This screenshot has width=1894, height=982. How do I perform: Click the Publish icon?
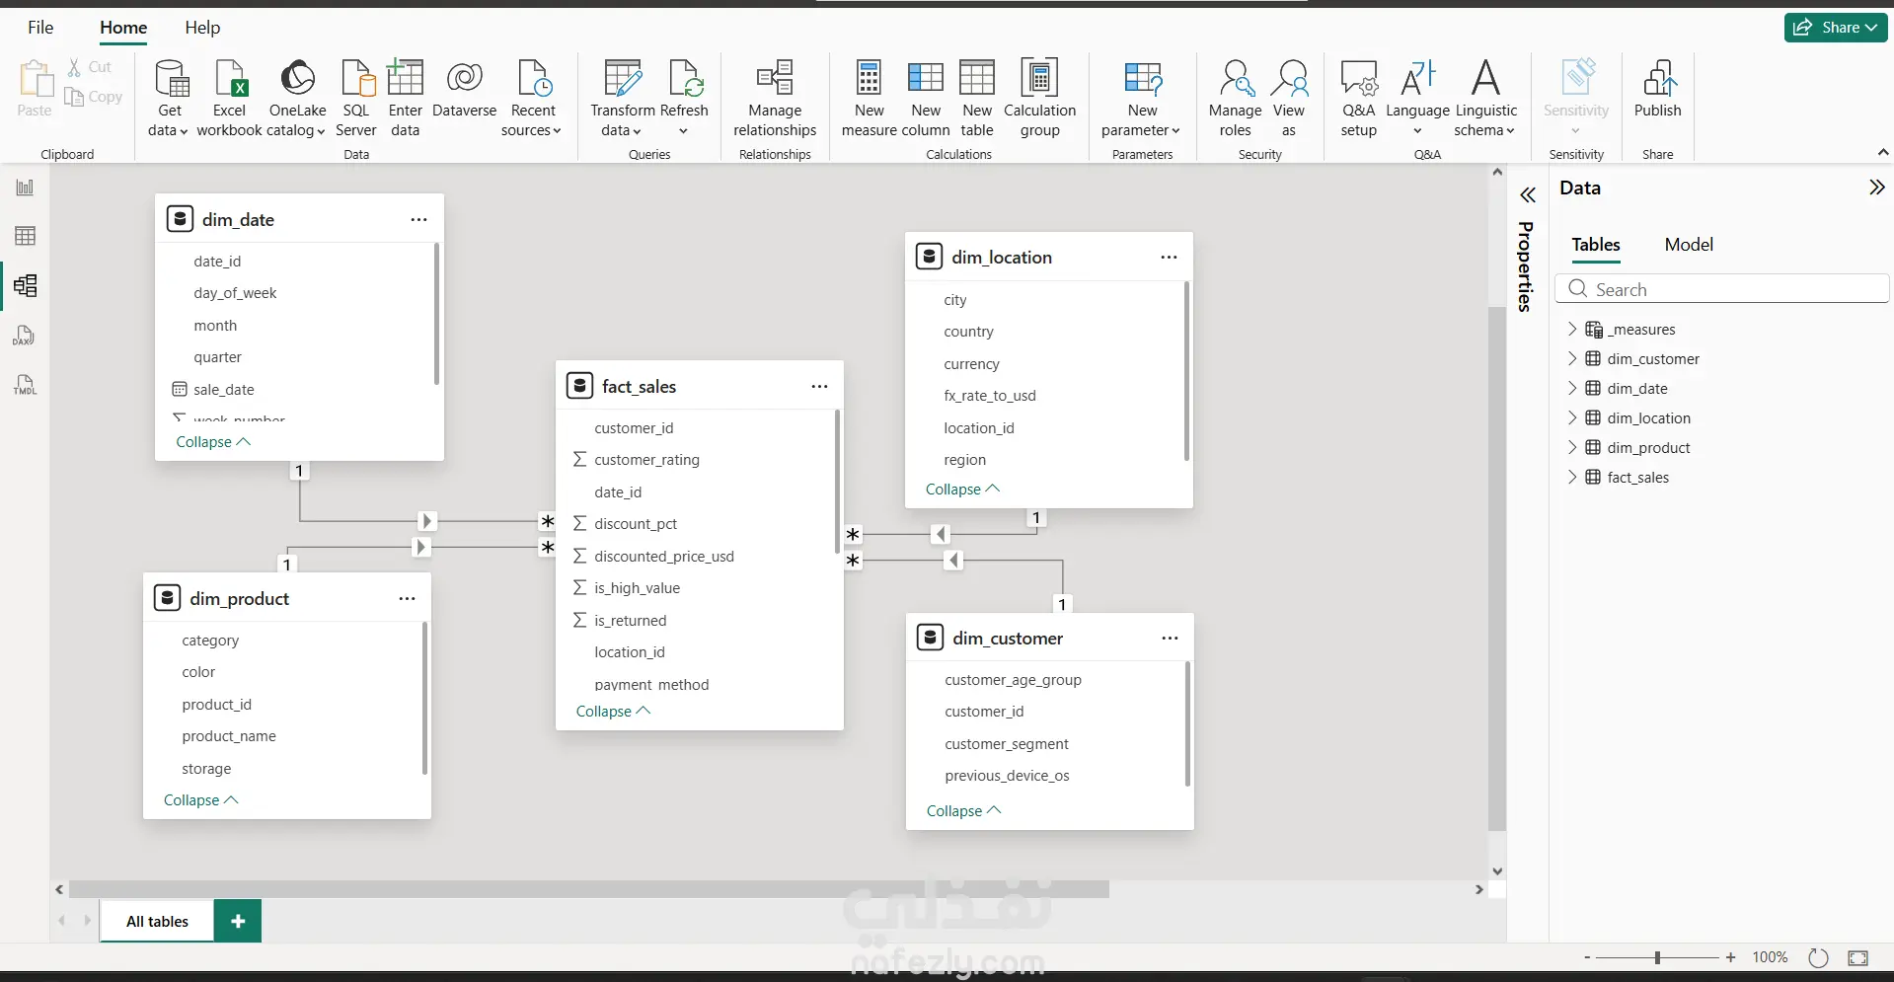click(x=1658, y=78)
